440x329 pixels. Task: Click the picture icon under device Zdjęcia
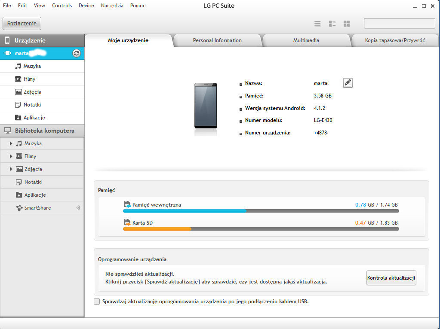pyautogui.click(x=18, y=92)
